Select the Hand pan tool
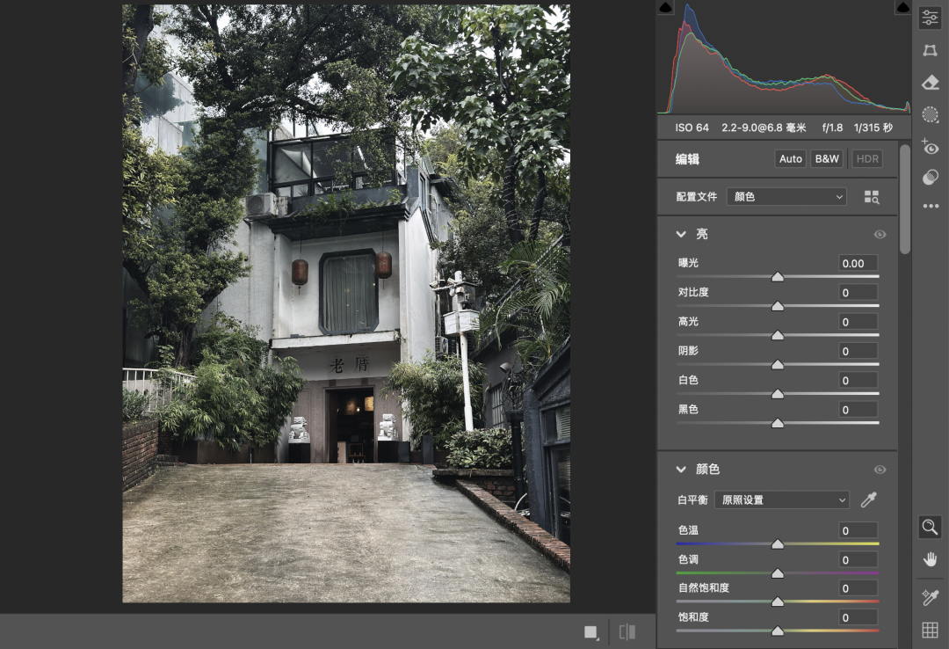This screenshot has height=649, width=949. 931,558
